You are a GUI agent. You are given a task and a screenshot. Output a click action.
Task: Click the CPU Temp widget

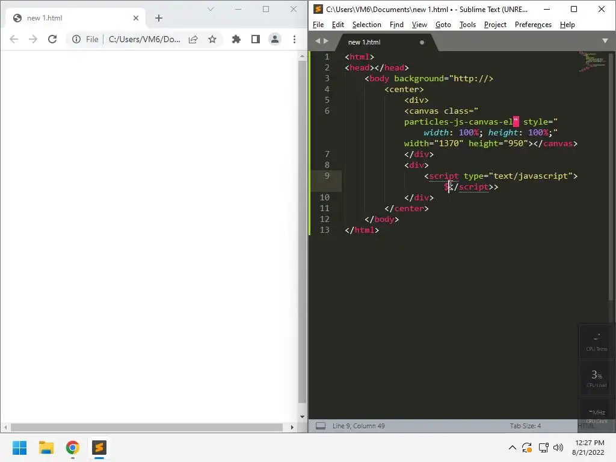click(596, 342)
